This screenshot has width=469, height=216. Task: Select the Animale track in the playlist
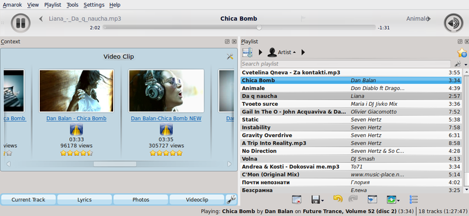351,88
